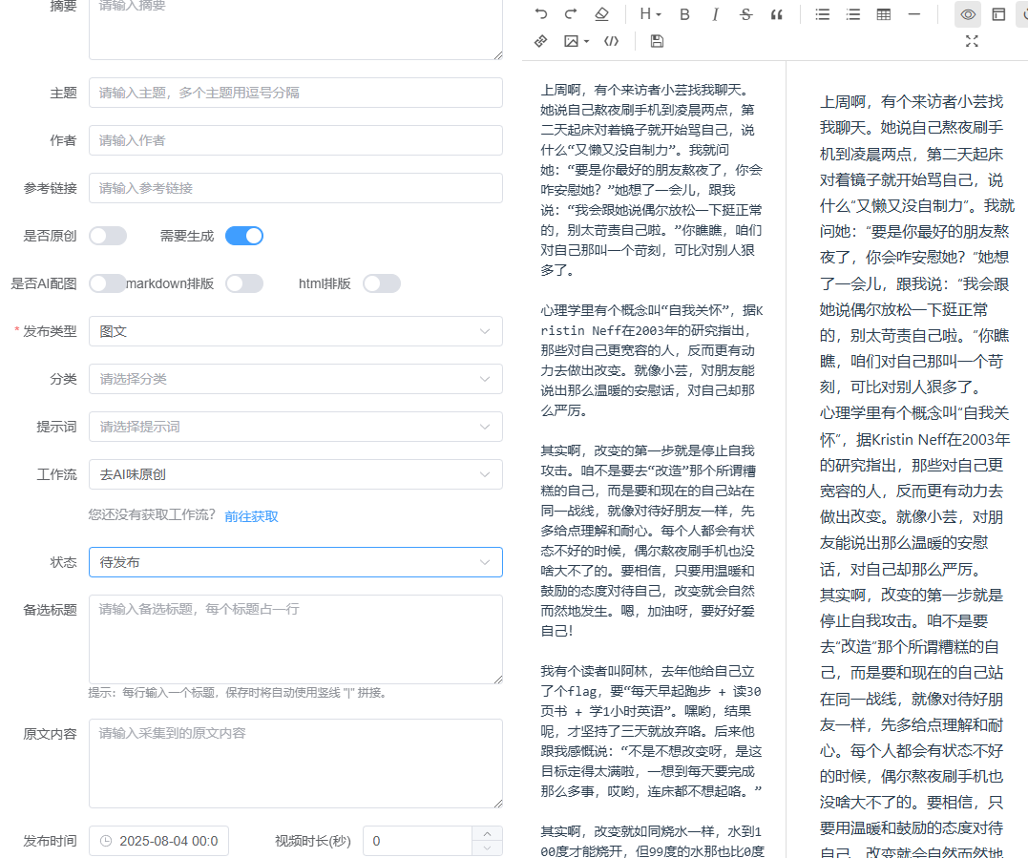Open the heading H dropdown
Screen dimensions: 1028x858
[x=650, y=13]
